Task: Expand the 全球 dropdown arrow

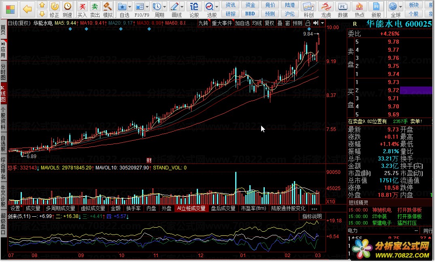Action: tap(401, 6)
